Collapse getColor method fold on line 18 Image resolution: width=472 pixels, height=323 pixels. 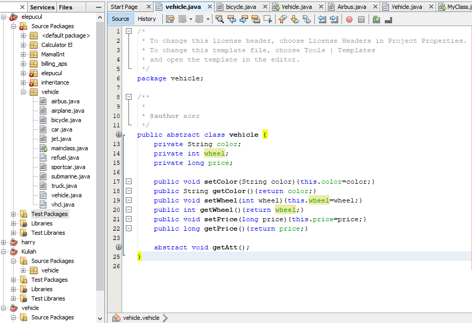coord(128,190)
